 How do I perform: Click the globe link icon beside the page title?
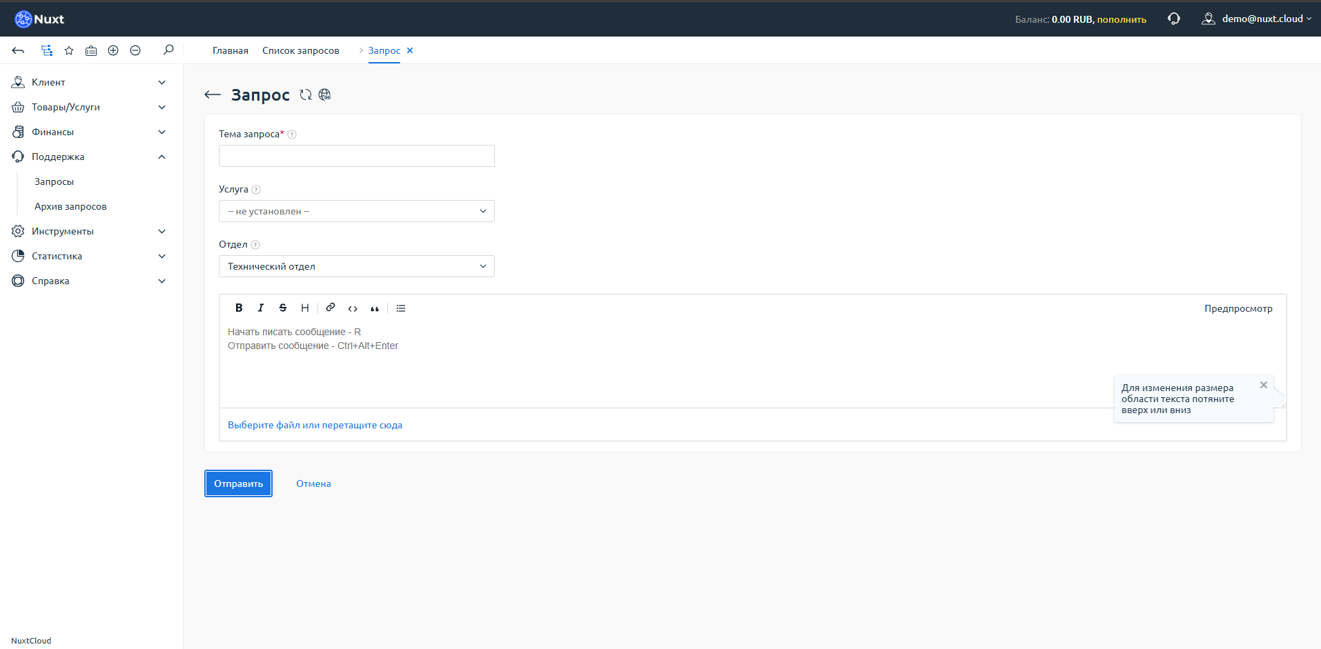pos(324,94)
